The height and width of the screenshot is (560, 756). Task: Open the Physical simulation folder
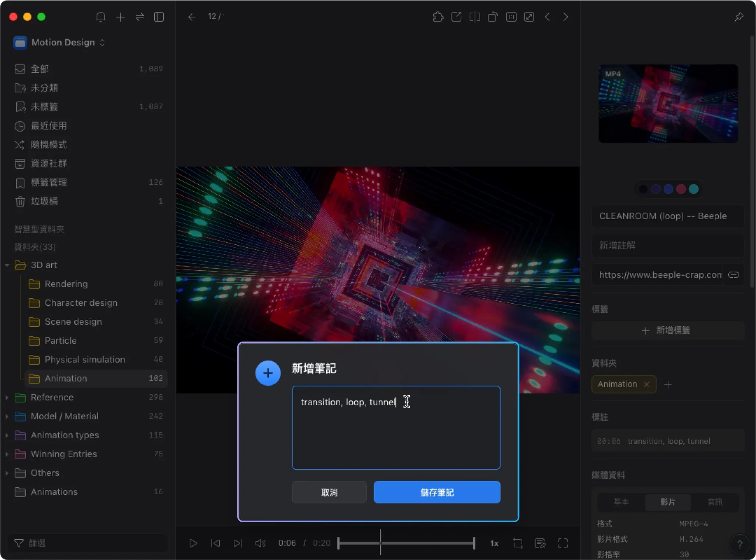point(96,360)
